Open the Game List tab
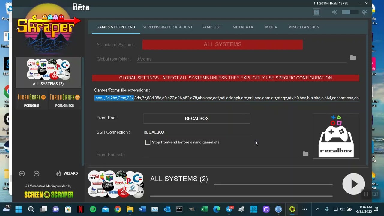The width and height of the screenshot is (384, 216). pos(211,27)
